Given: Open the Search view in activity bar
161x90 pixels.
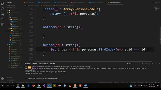Looking at the screenshot, I should 2,8.
